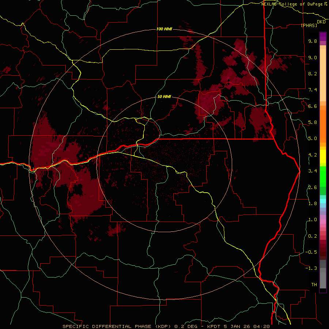Click the 2.6 value on the color scale
Screen dimensions: 329x329
[x=313, y=187]
